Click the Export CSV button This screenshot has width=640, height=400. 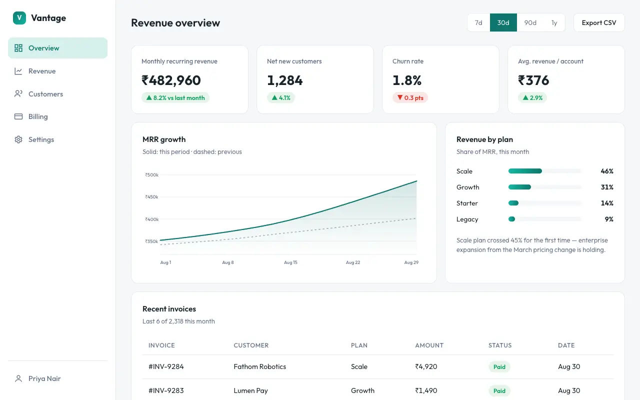(x=599, y=22)
